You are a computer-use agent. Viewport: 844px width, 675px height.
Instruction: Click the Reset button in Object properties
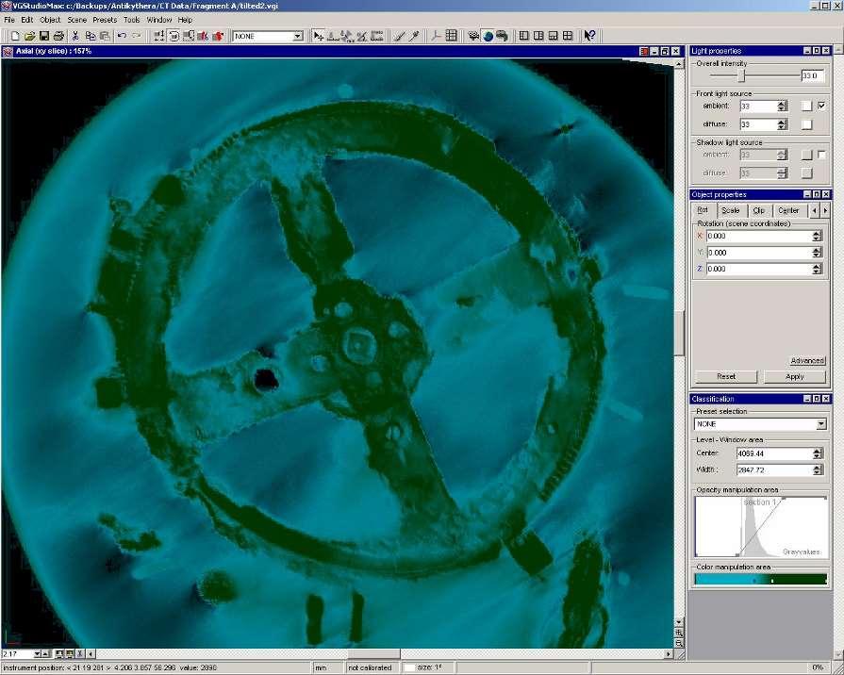point(726,376)
